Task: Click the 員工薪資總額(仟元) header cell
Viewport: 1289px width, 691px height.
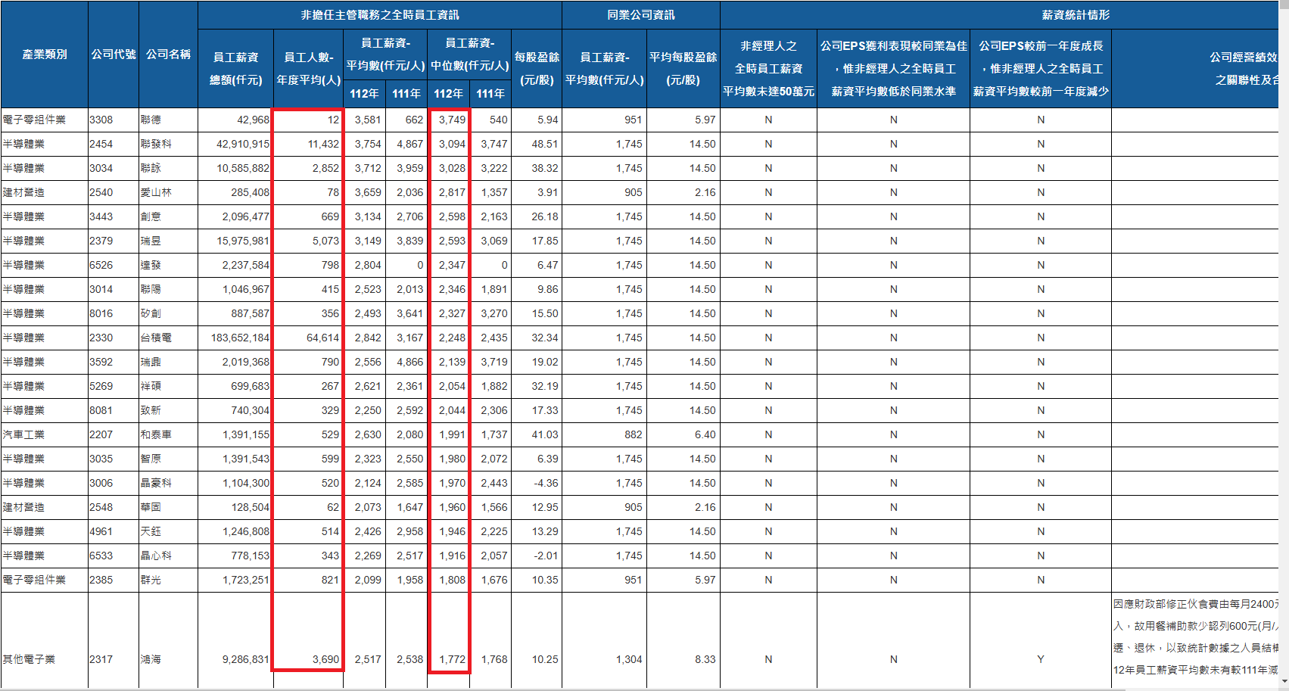Action: [235, 69]
